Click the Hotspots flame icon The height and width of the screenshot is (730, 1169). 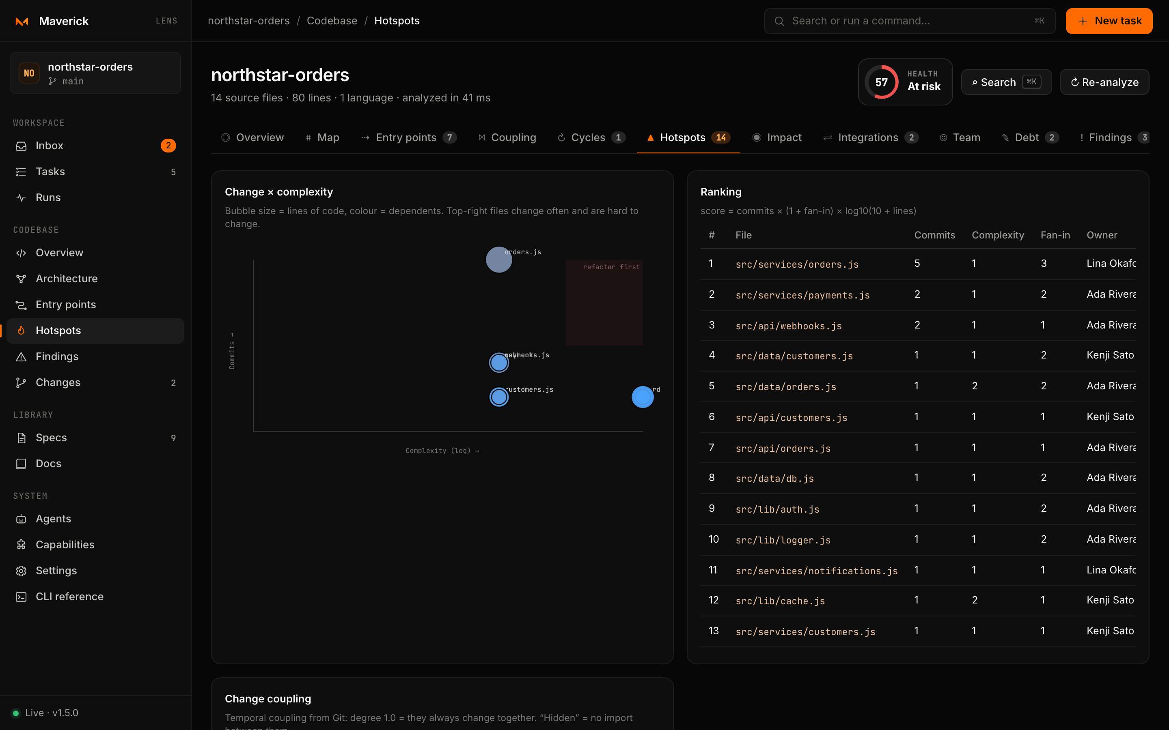coord(21,331)
